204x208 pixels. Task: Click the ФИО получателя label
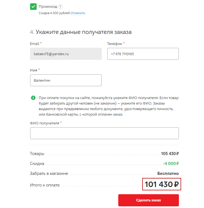(44, 123)
